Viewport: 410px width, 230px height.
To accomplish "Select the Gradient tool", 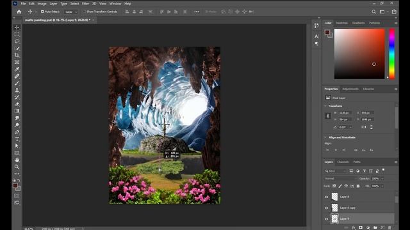I will click(17, 111).
